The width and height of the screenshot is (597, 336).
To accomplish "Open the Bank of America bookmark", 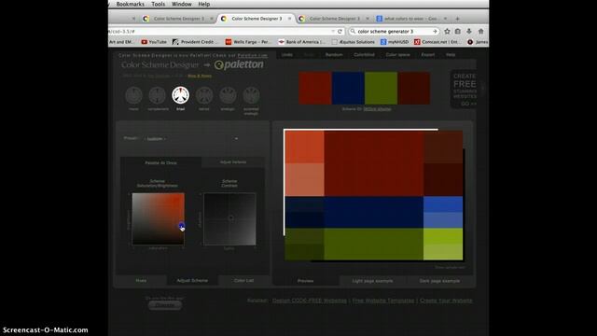I will 302,42.
